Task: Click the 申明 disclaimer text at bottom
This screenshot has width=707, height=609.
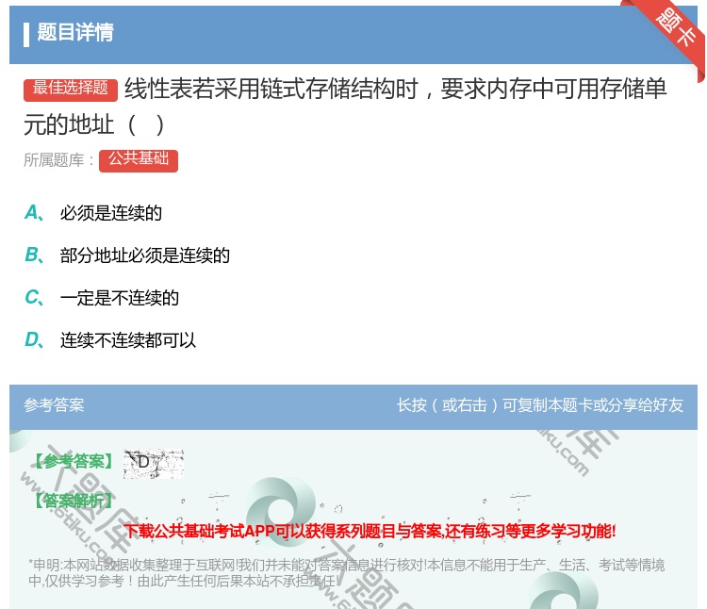Action: pos(346,572)
